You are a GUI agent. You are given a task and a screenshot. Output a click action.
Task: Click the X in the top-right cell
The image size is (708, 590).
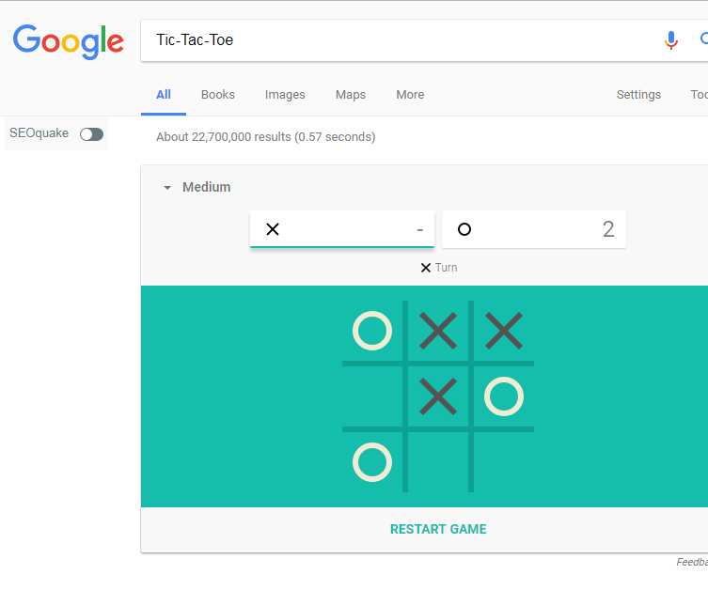click(x=504, y=331)
